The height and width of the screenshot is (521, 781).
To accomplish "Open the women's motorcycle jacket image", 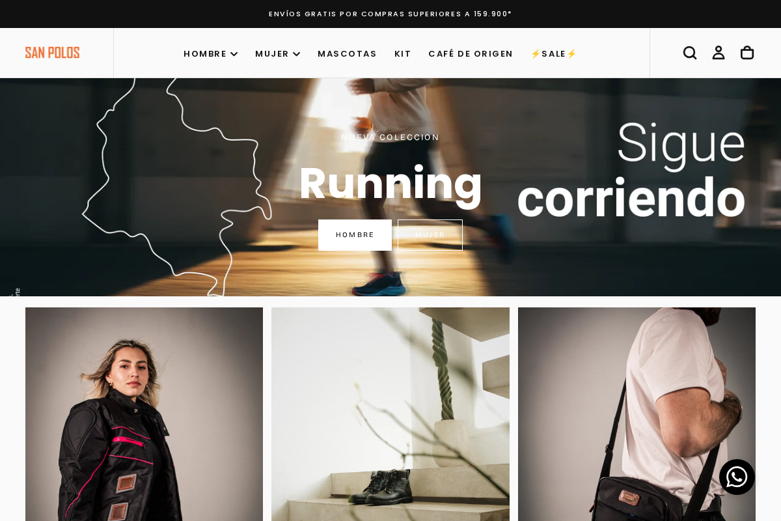I will [144, 414].
